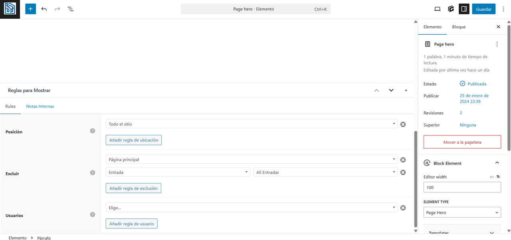Click the Editor width input field
Screen dimensions: 511x240
pyautogui.click(x=462, y=187)
